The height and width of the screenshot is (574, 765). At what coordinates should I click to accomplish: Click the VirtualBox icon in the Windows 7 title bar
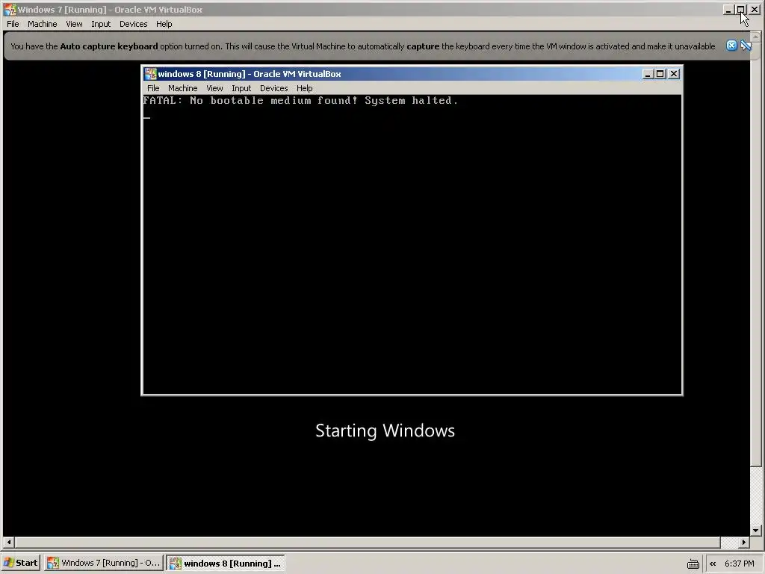(9, 9)
